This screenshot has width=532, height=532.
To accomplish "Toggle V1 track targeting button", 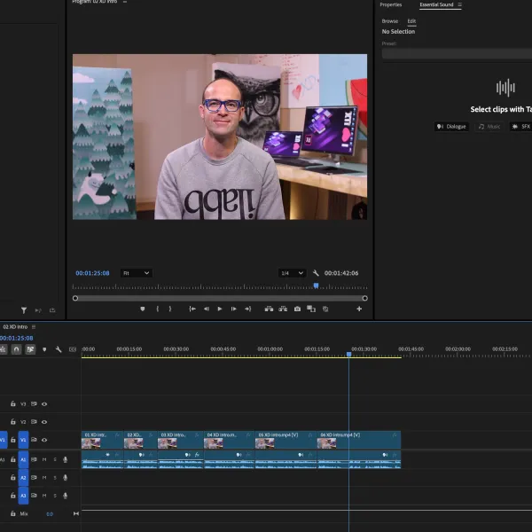I will coord(23,440).
